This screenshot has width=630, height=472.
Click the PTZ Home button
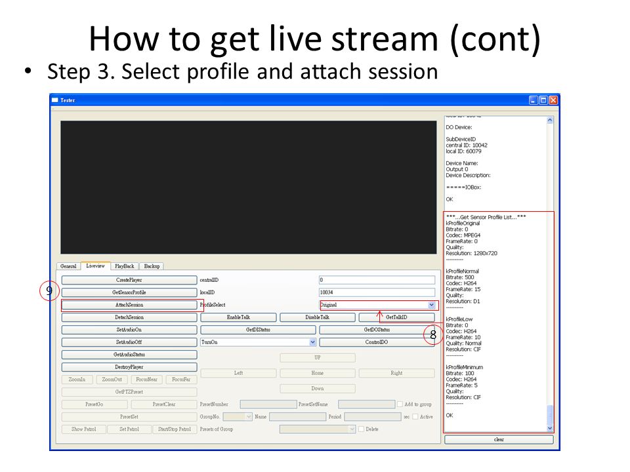(318, 373)
